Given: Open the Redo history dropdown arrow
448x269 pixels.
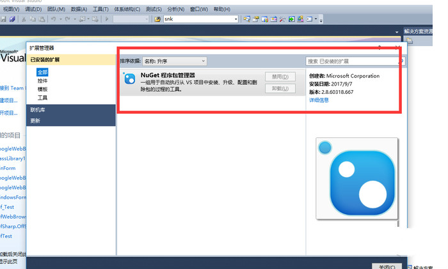Looking at the screenshot, I should pyautogui.click(x=75, y=19).
